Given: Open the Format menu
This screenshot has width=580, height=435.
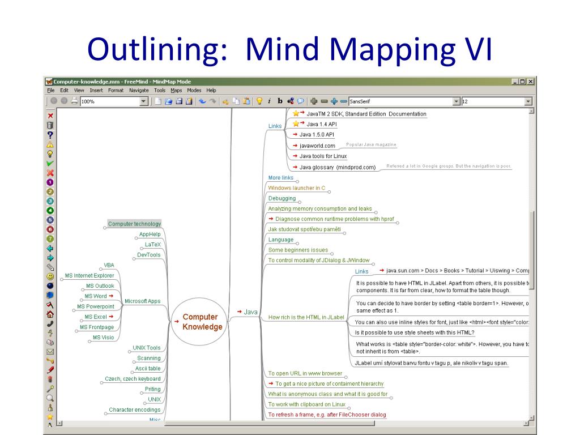Looking at the screenshot, I should pyautogui.click(x=116, y=90).
